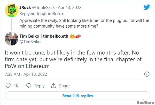Open Read 119 replies button
The image size is (155, 105).
coord(78,96)
